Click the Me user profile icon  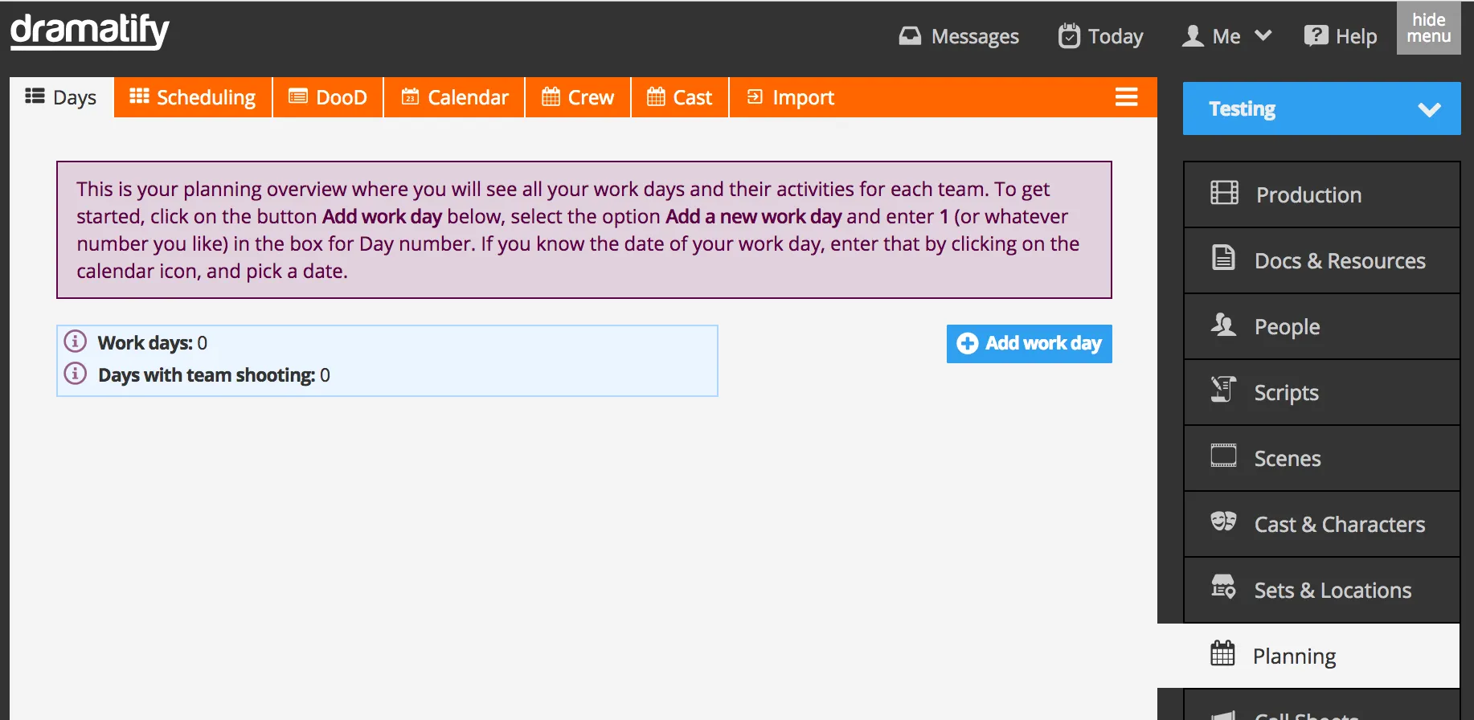[1193, 36]
